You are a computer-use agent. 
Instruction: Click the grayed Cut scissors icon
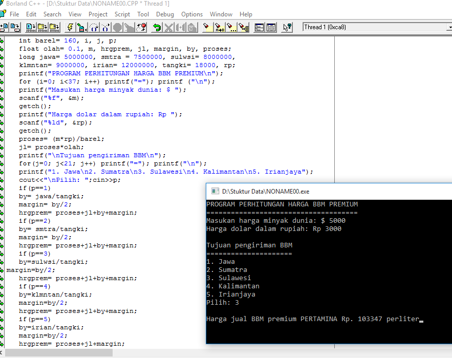coord(168,28)
